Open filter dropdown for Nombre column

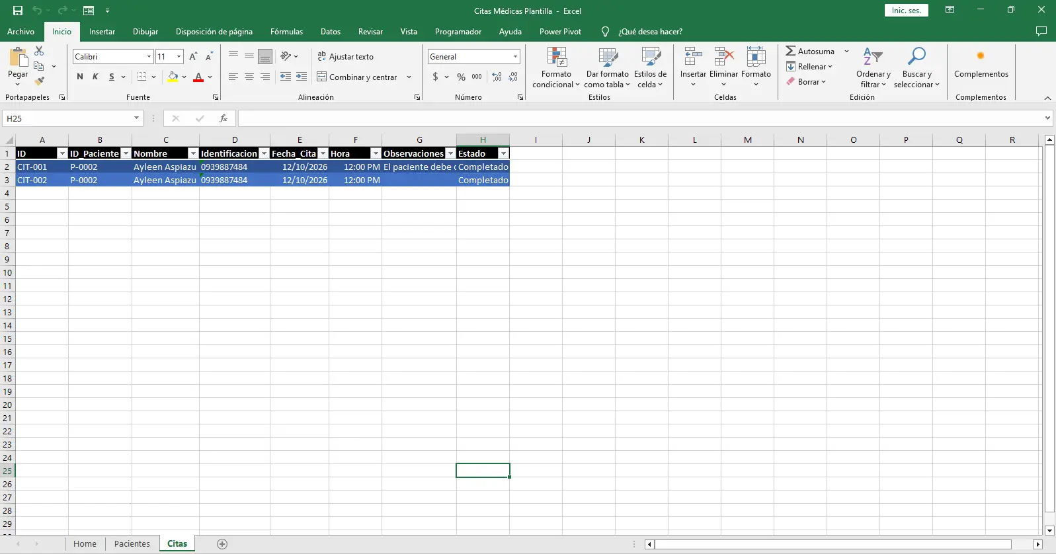click(x=193, y=153)
